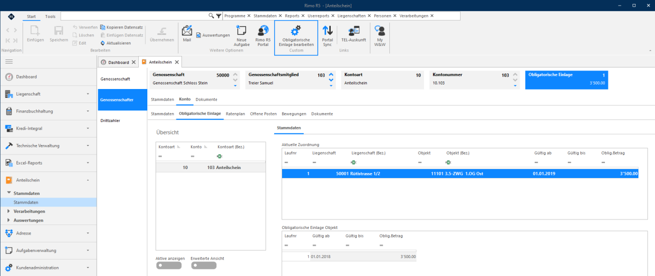
Task: Select the Genossenschaft side tab
Action: point(122,79)
